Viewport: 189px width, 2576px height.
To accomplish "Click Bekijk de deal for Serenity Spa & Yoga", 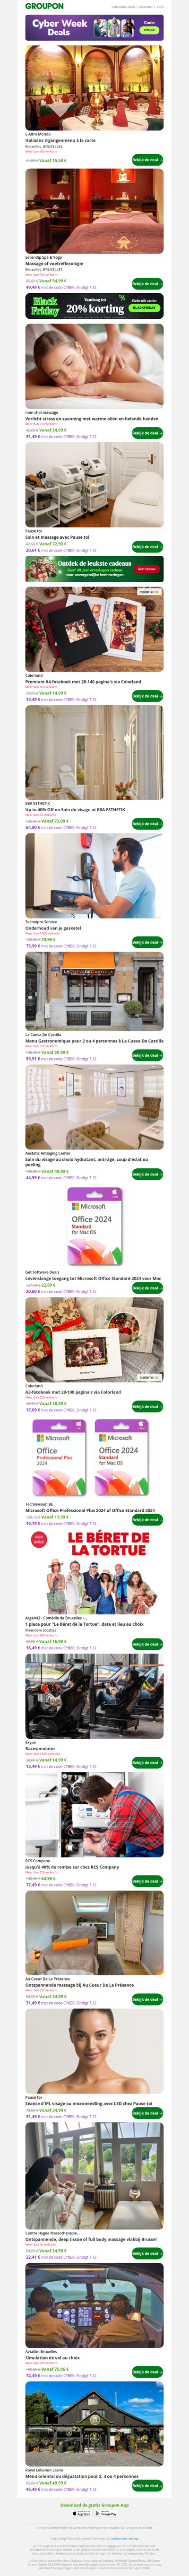I will (x=146, y=284).
